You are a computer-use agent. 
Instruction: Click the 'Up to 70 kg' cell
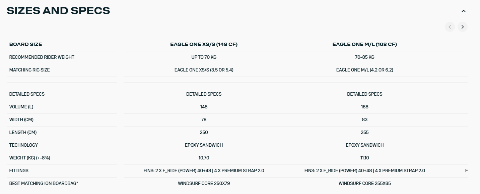204,57
